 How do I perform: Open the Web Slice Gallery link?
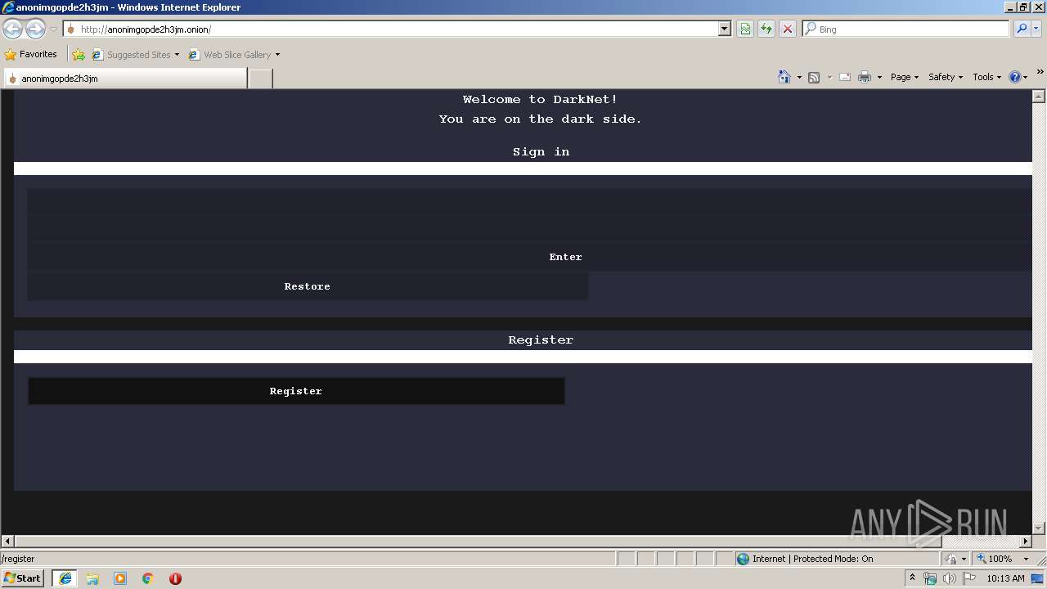(x=234, y=55)
